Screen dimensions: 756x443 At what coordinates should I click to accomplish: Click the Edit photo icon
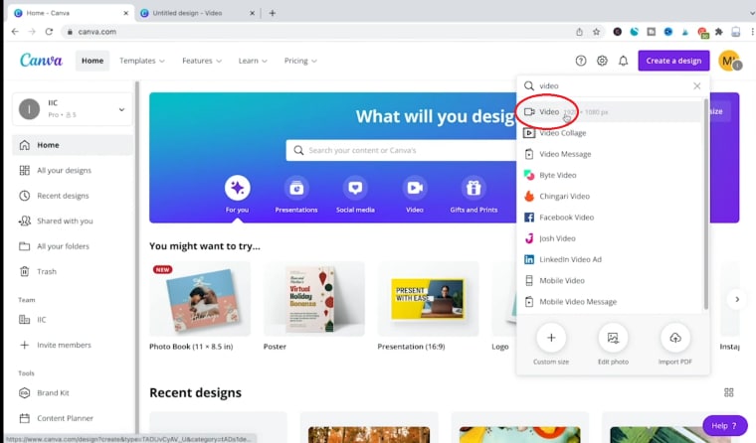point(613,338)
